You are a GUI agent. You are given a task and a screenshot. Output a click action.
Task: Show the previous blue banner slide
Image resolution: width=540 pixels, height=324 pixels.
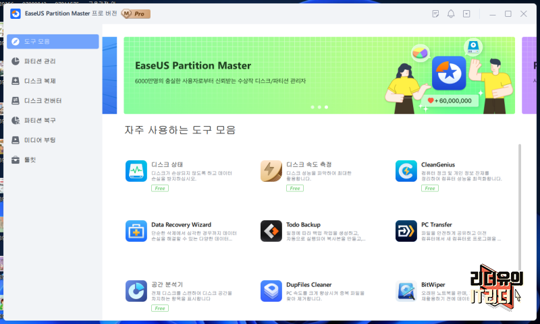pyautogui.click(x=109, y=75)
